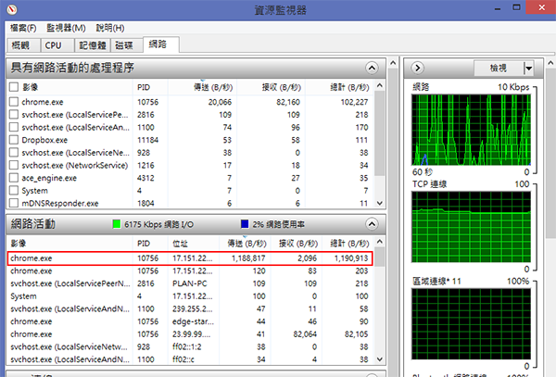Click the green 網路 I/O legend swatch
Screen dimensions: 556x377
point(117,223)
